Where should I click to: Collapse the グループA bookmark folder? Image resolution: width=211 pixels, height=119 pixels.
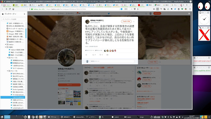8,58
